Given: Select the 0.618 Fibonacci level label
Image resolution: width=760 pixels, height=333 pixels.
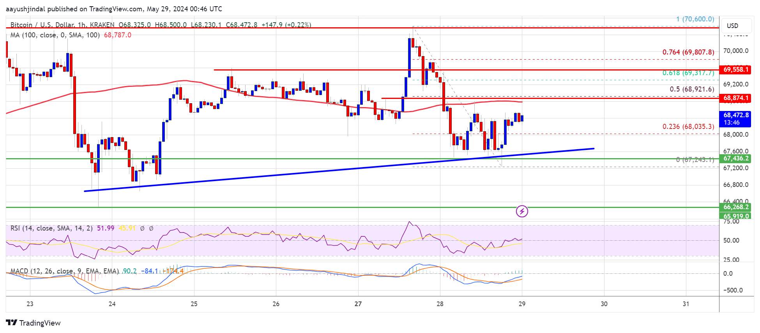Looking at the screenshot, I should 688,73.
